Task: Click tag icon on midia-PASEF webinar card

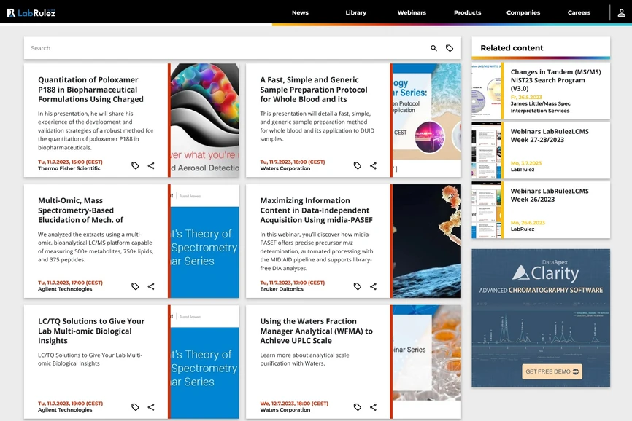Action: pos(358,286)
